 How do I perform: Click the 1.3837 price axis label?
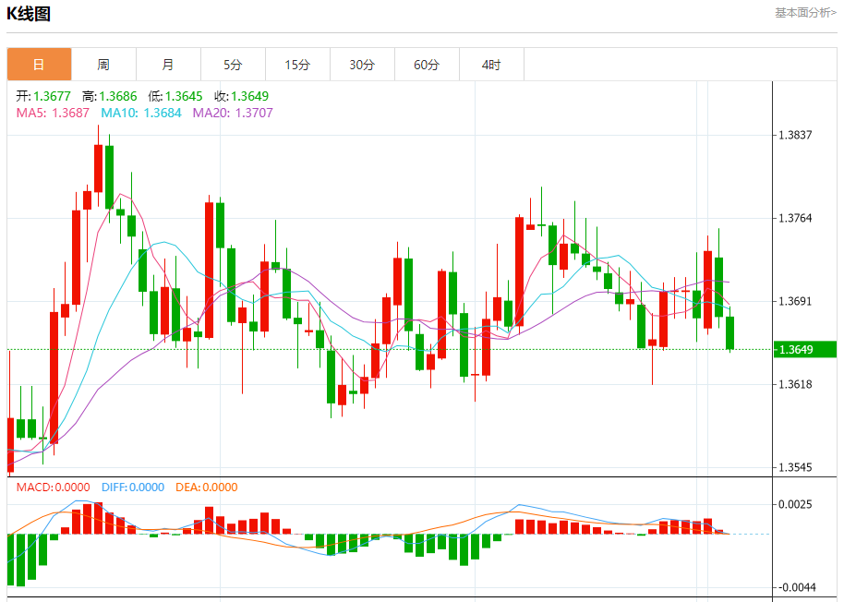(x=795, y=135)
